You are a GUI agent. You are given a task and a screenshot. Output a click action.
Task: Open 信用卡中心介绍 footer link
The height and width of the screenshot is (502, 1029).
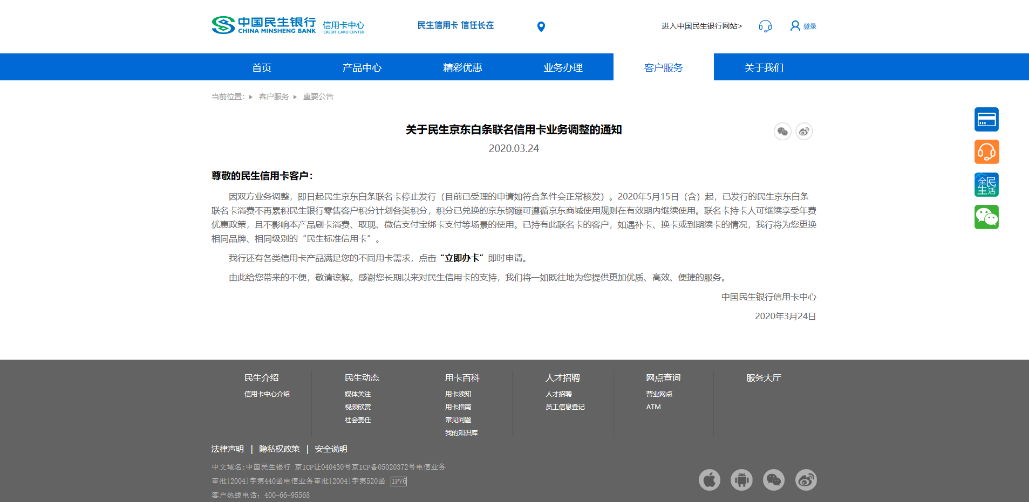[x=267, y=394]
